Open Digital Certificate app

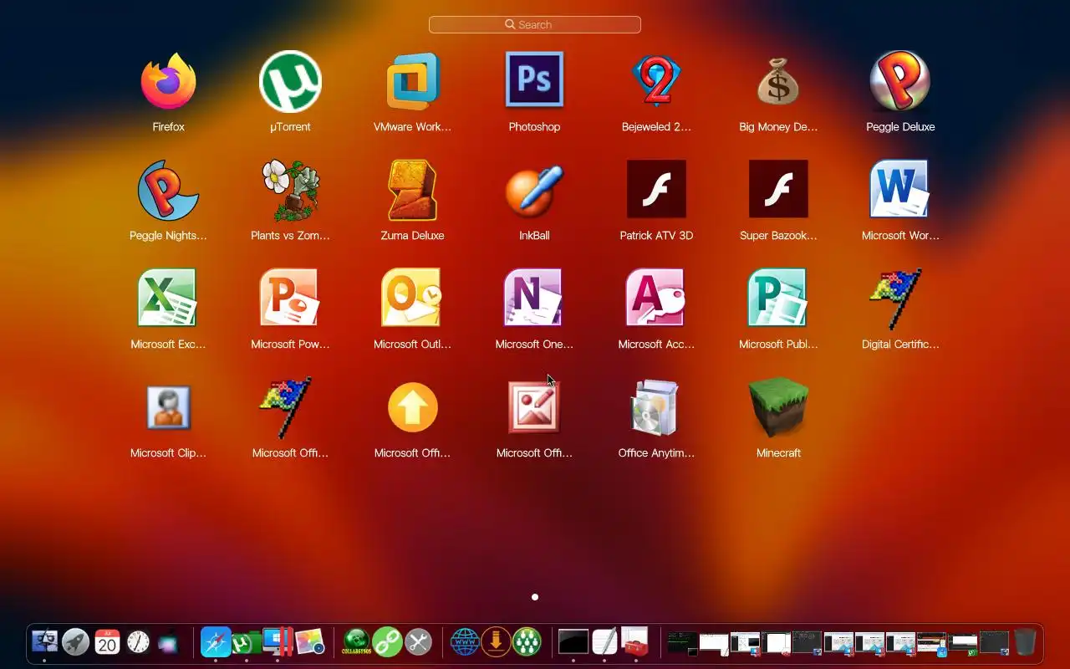tap(897, 299)
